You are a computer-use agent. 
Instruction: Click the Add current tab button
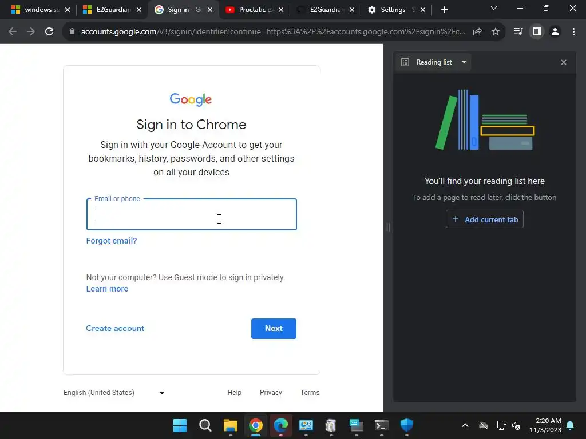pyautogui.click(x=484, y=219)
